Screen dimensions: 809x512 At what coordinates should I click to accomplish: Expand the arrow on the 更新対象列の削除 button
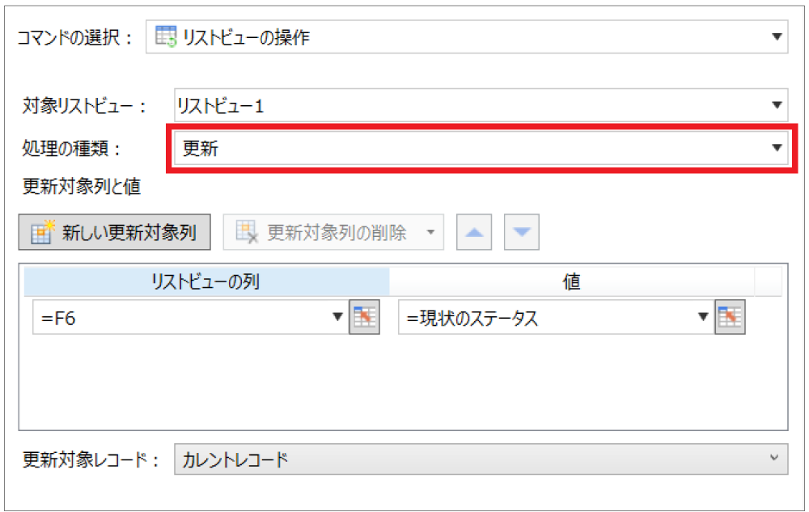click(x=431, y=232)
